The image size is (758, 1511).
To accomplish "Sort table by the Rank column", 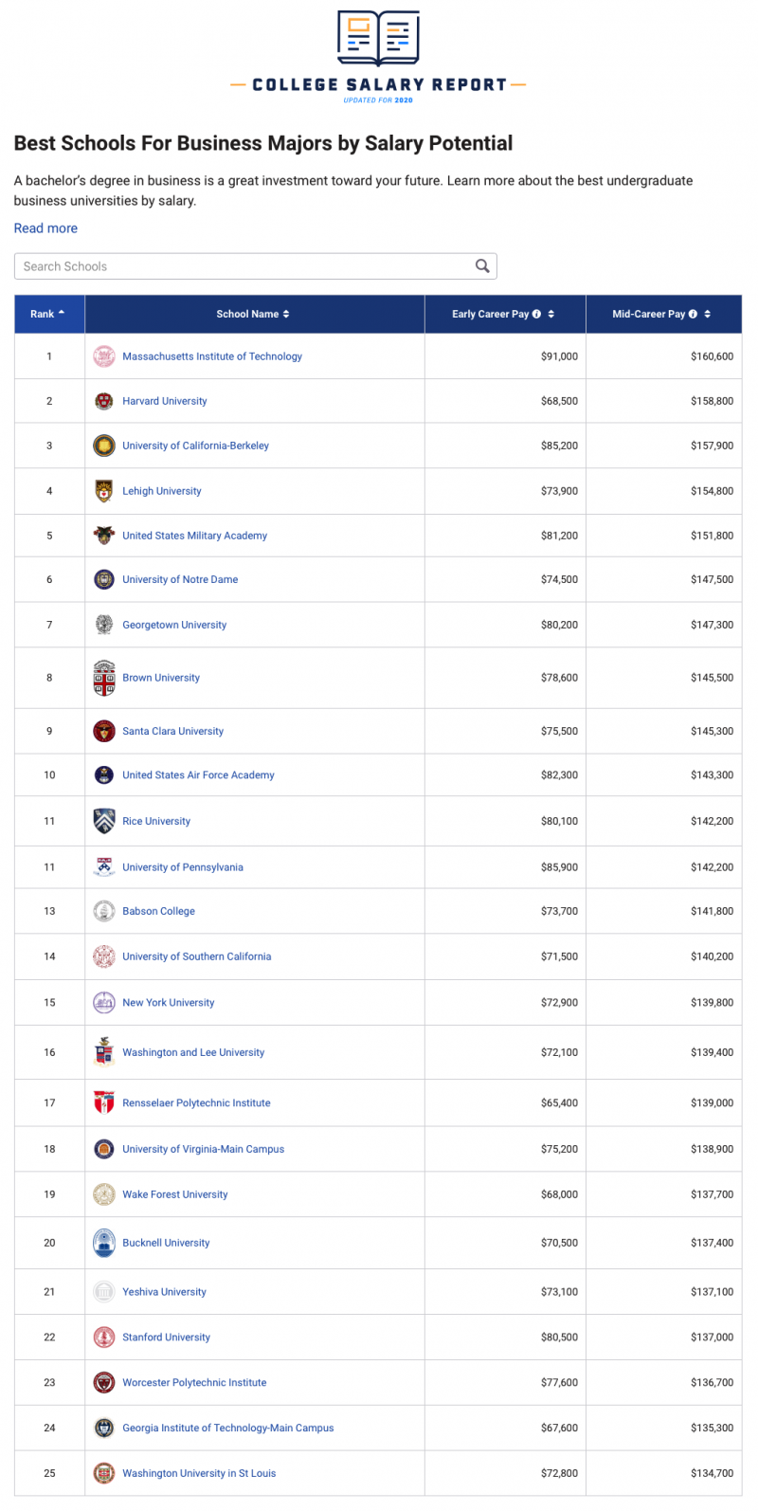I will tap(47, 314).
